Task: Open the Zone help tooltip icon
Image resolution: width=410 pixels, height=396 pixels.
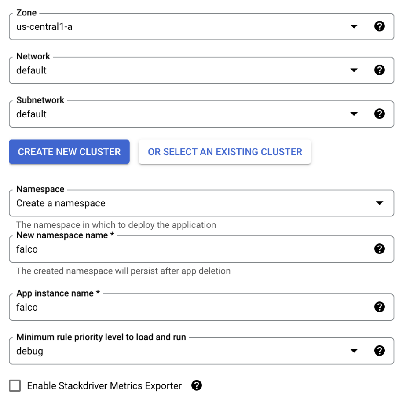Action: click(x=379, y=26)
